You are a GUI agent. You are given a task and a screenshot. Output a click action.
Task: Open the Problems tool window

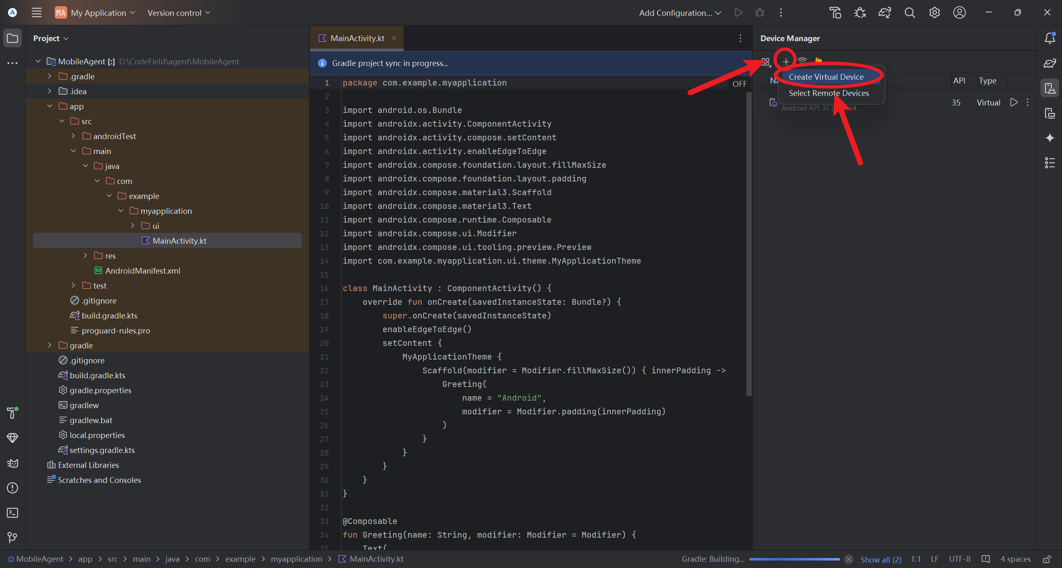coord(12,488)
